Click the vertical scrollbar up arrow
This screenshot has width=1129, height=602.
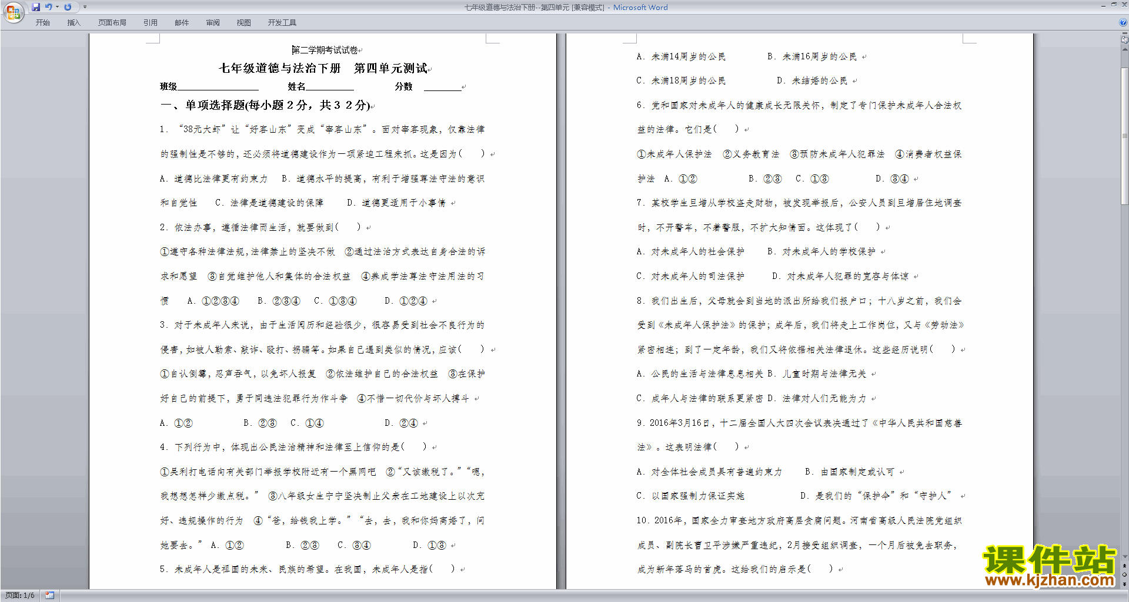(1125, 49)
